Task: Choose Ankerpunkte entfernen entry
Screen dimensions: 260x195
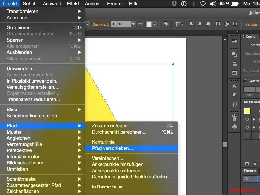Action: tap(132, 171)
